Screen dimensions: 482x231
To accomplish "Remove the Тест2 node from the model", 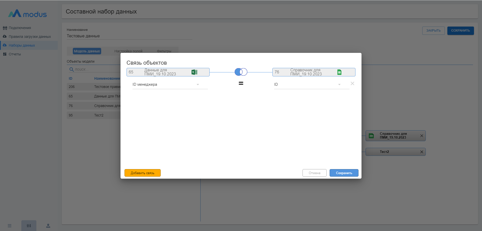I will tap(421, 152).
